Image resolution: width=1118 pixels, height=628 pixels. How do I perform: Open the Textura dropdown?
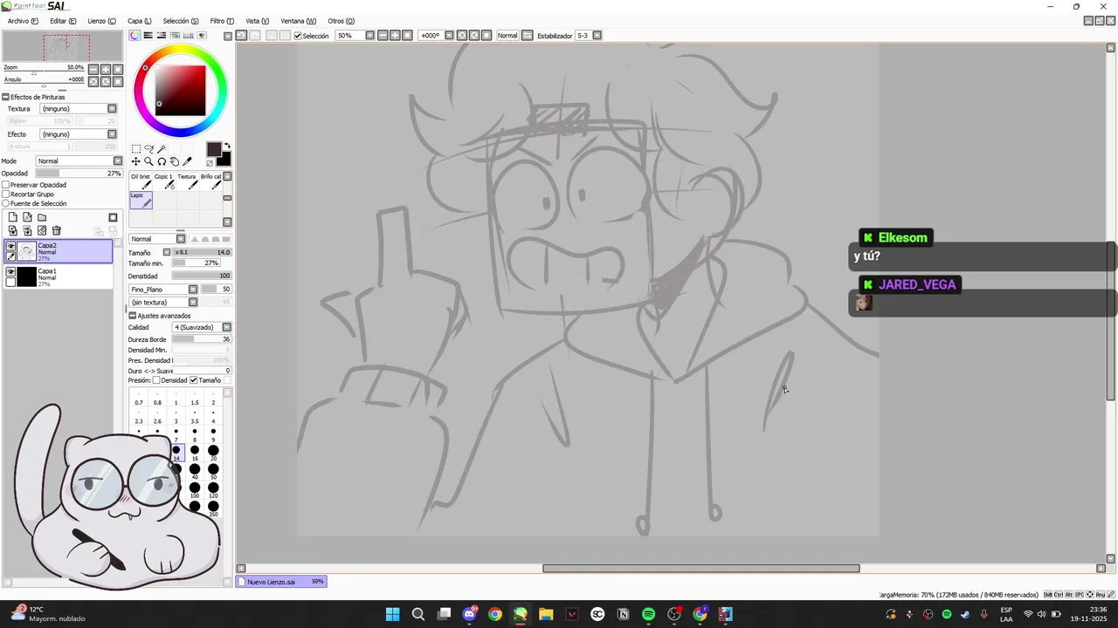(112, 109)
